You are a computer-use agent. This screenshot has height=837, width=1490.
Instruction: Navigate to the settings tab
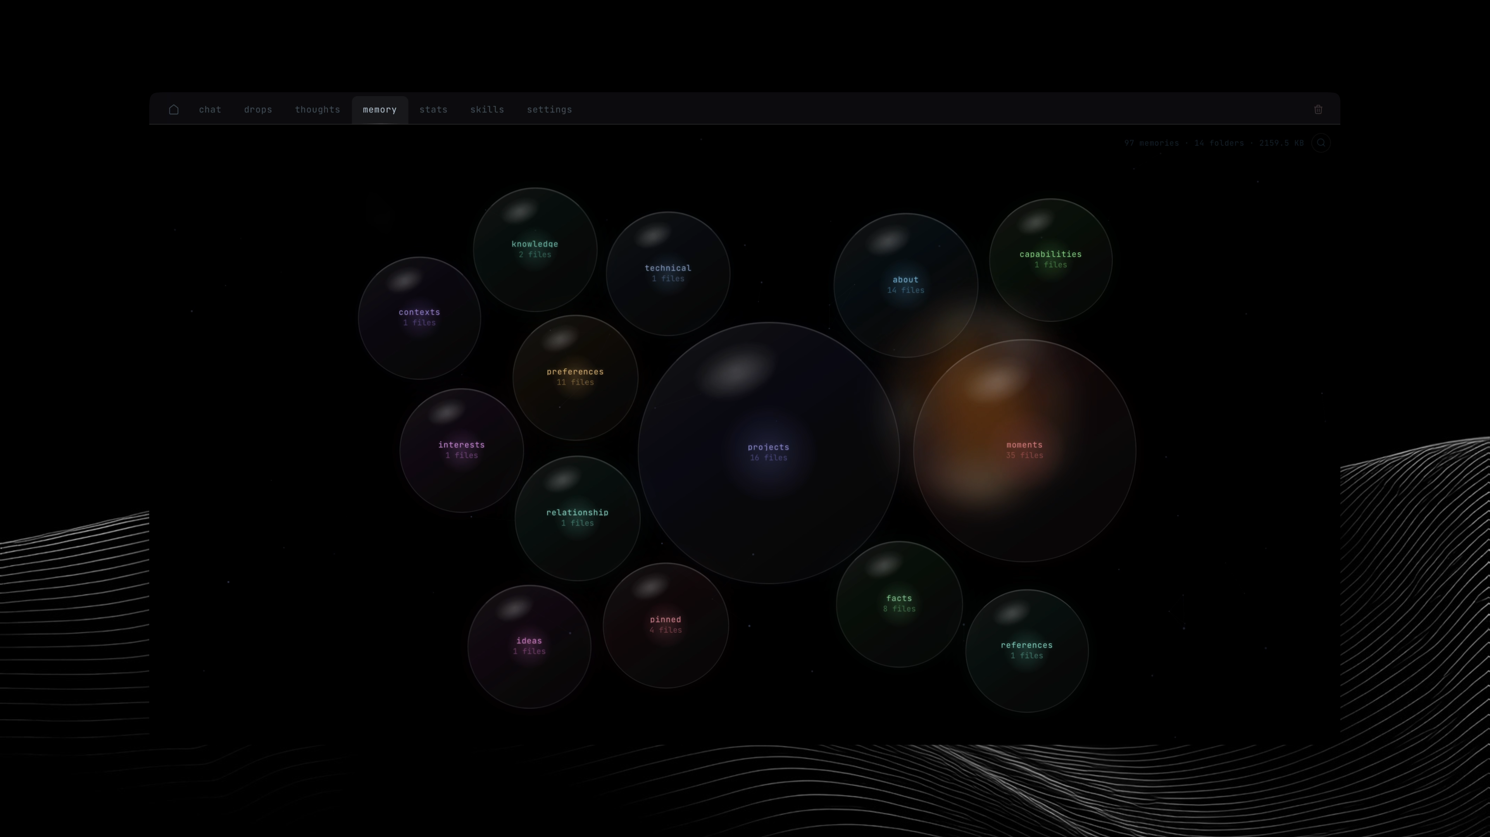(x=549, y=109)
